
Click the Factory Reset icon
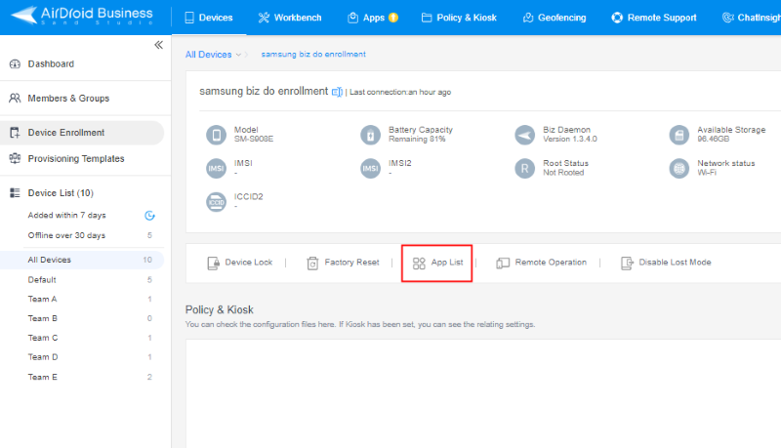click(x=312, y=263)
